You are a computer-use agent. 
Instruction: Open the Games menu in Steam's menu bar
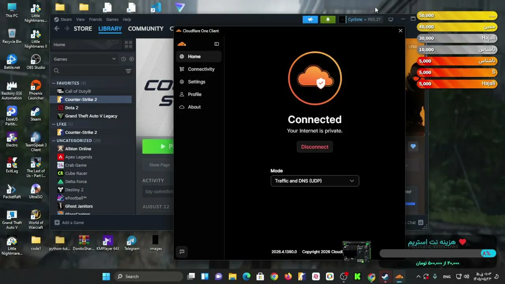(x=112, y=19)
